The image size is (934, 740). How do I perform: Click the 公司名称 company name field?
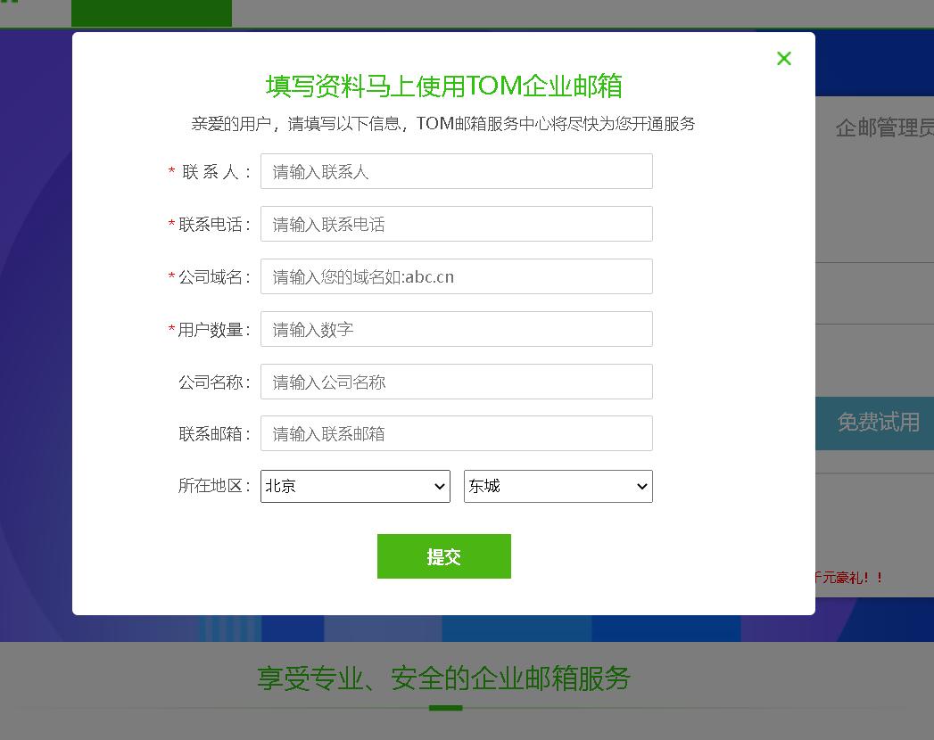point(456,382)
